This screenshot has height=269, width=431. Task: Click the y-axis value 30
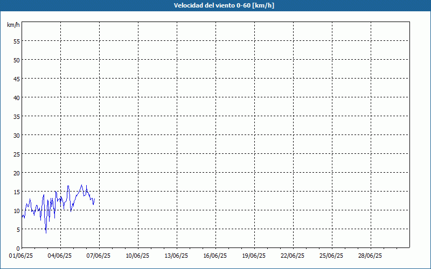tap(17, 136)
